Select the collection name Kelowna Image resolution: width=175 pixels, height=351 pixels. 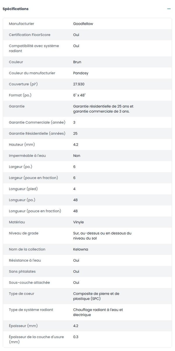pos(80,249)
